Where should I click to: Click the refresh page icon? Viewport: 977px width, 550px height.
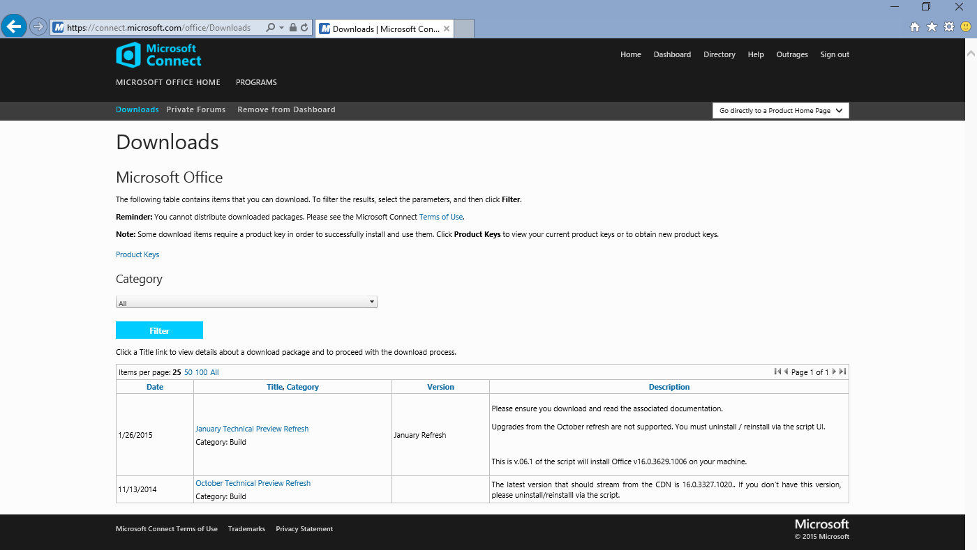(x=304, y=28)
